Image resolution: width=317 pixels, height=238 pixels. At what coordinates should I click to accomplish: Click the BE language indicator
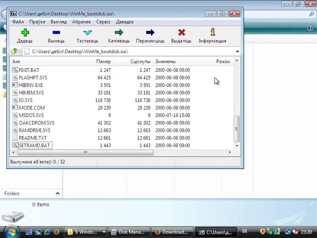(244, 231)
